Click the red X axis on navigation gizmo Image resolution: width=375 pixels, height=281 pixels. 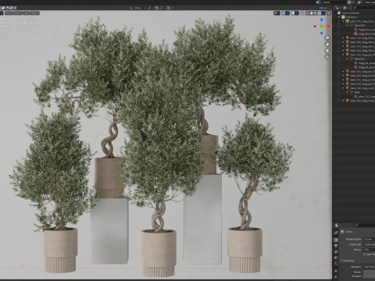point(328,27)
